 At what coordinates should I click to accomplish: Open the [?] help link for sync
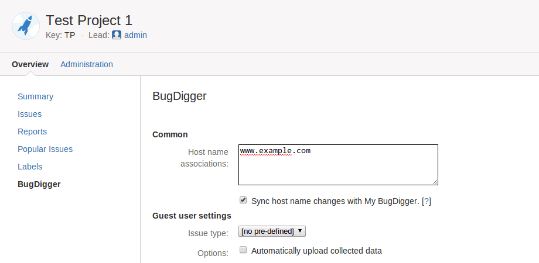(x=427, y=201)
